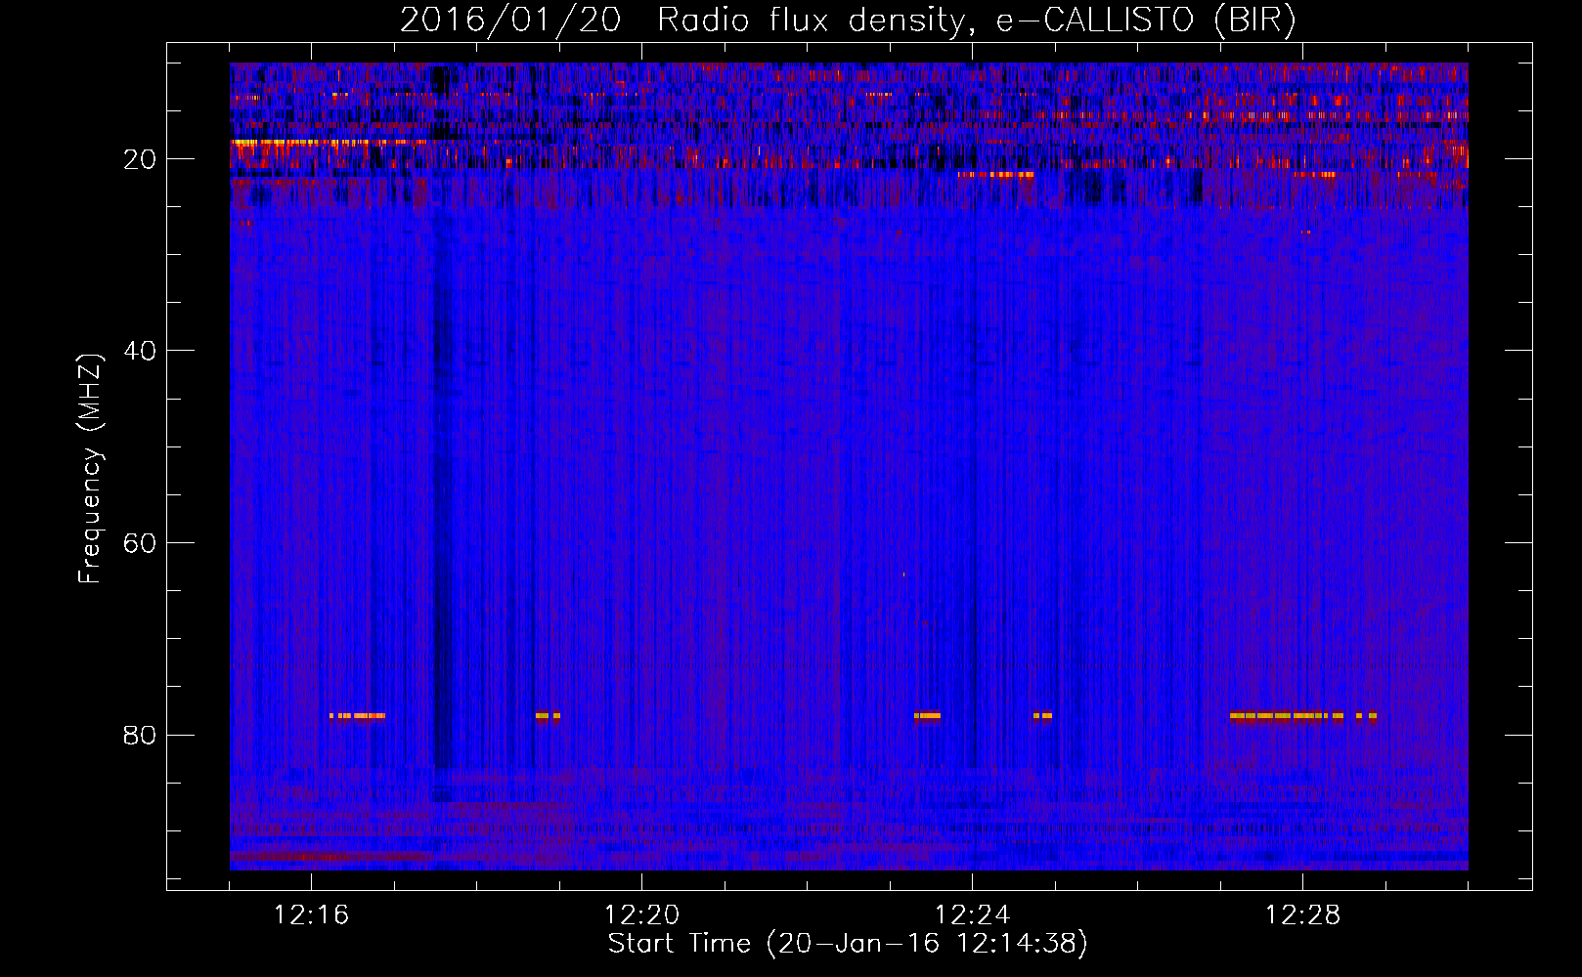Click the 20 frequency tick label
The width and height of the screenshot is (1582, 977).
click(140, 159)
